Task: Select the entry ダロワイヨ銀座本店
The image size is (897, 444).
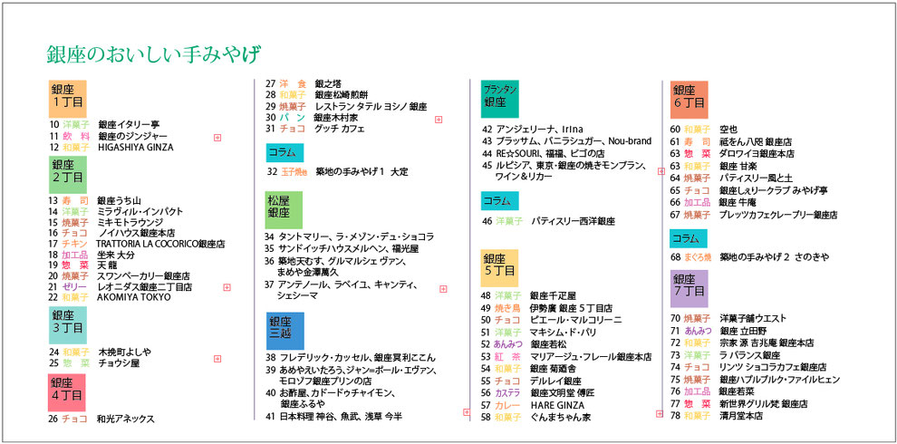Action: (x=757, y=154)
